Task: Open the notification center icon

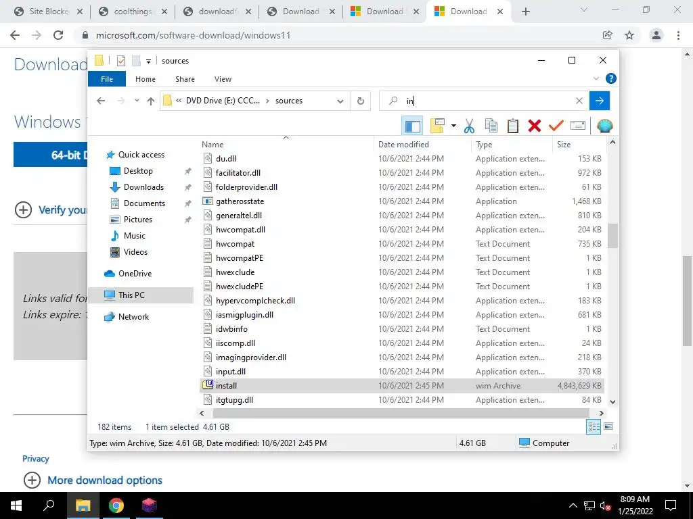Action: (671, 505)
